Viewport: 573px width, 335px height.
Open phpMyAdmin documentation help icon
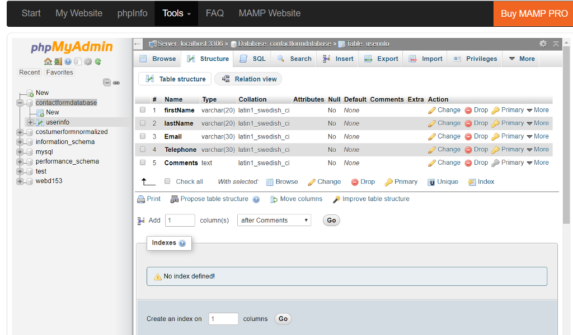point(68,61)
